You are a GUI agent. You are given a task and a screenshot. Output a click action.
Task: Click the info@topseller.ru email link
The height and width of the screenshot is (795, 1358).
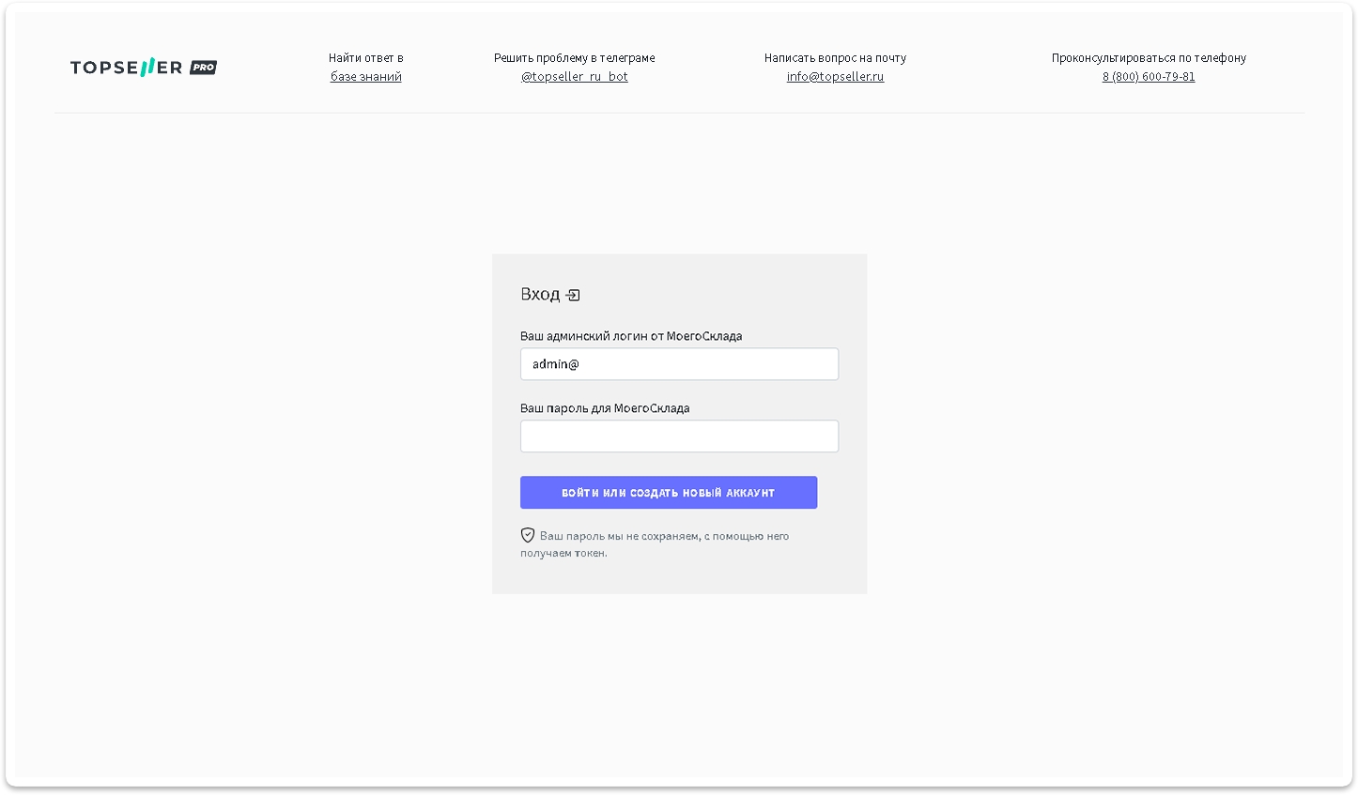[x=835, y=77]
